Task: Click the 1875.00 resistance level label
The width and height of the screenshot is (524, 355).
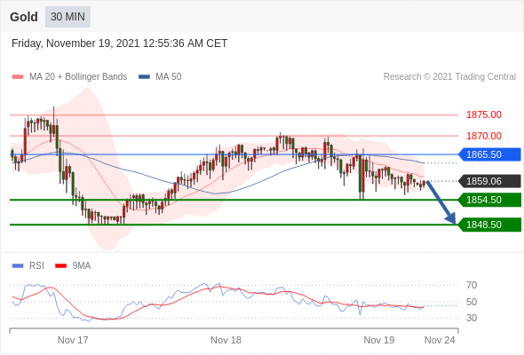Action: [484, 114]
